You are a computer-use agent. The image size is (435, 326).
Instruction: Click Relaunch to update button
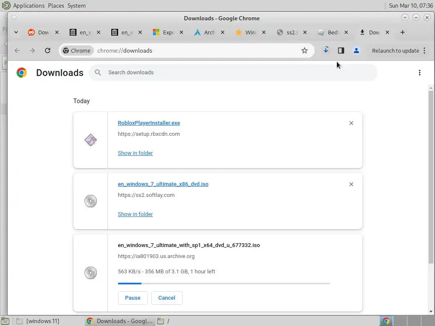(x=395, y=51)
